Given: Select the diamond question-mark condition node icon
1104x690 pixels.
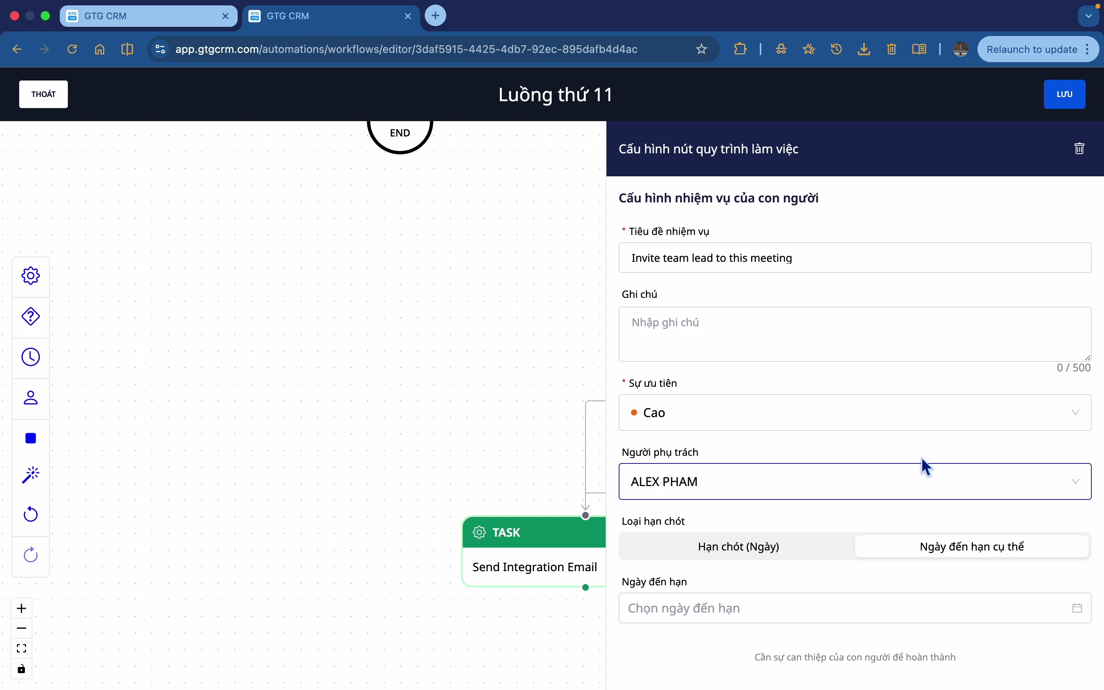Looking at the screenshot, I should click(31, 316).
